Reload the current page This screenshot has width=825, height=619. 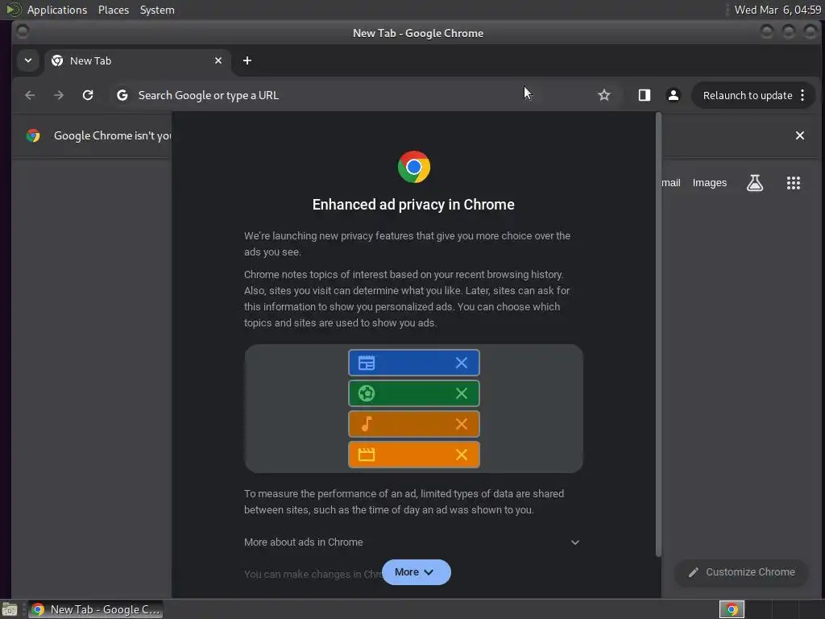pos(88,95)
